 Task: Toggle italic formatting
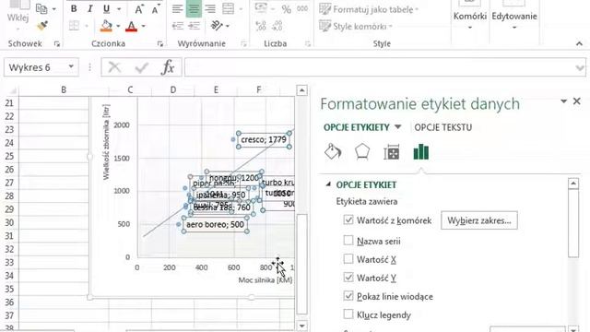click(x=89, y=8)
